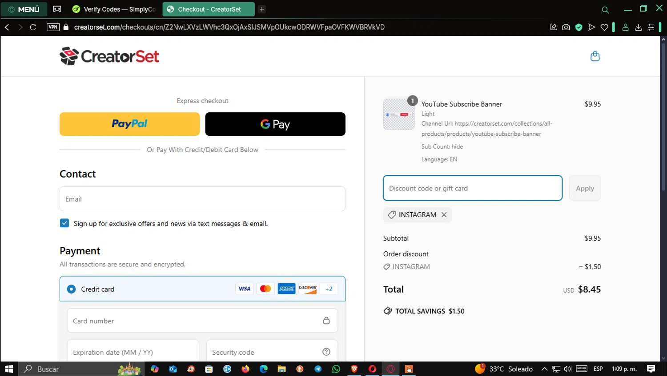This screenshot has height=376, width=667.
Task: Click the TOTAL SAVINGS $1.50 text
Action: pos(430,311)
